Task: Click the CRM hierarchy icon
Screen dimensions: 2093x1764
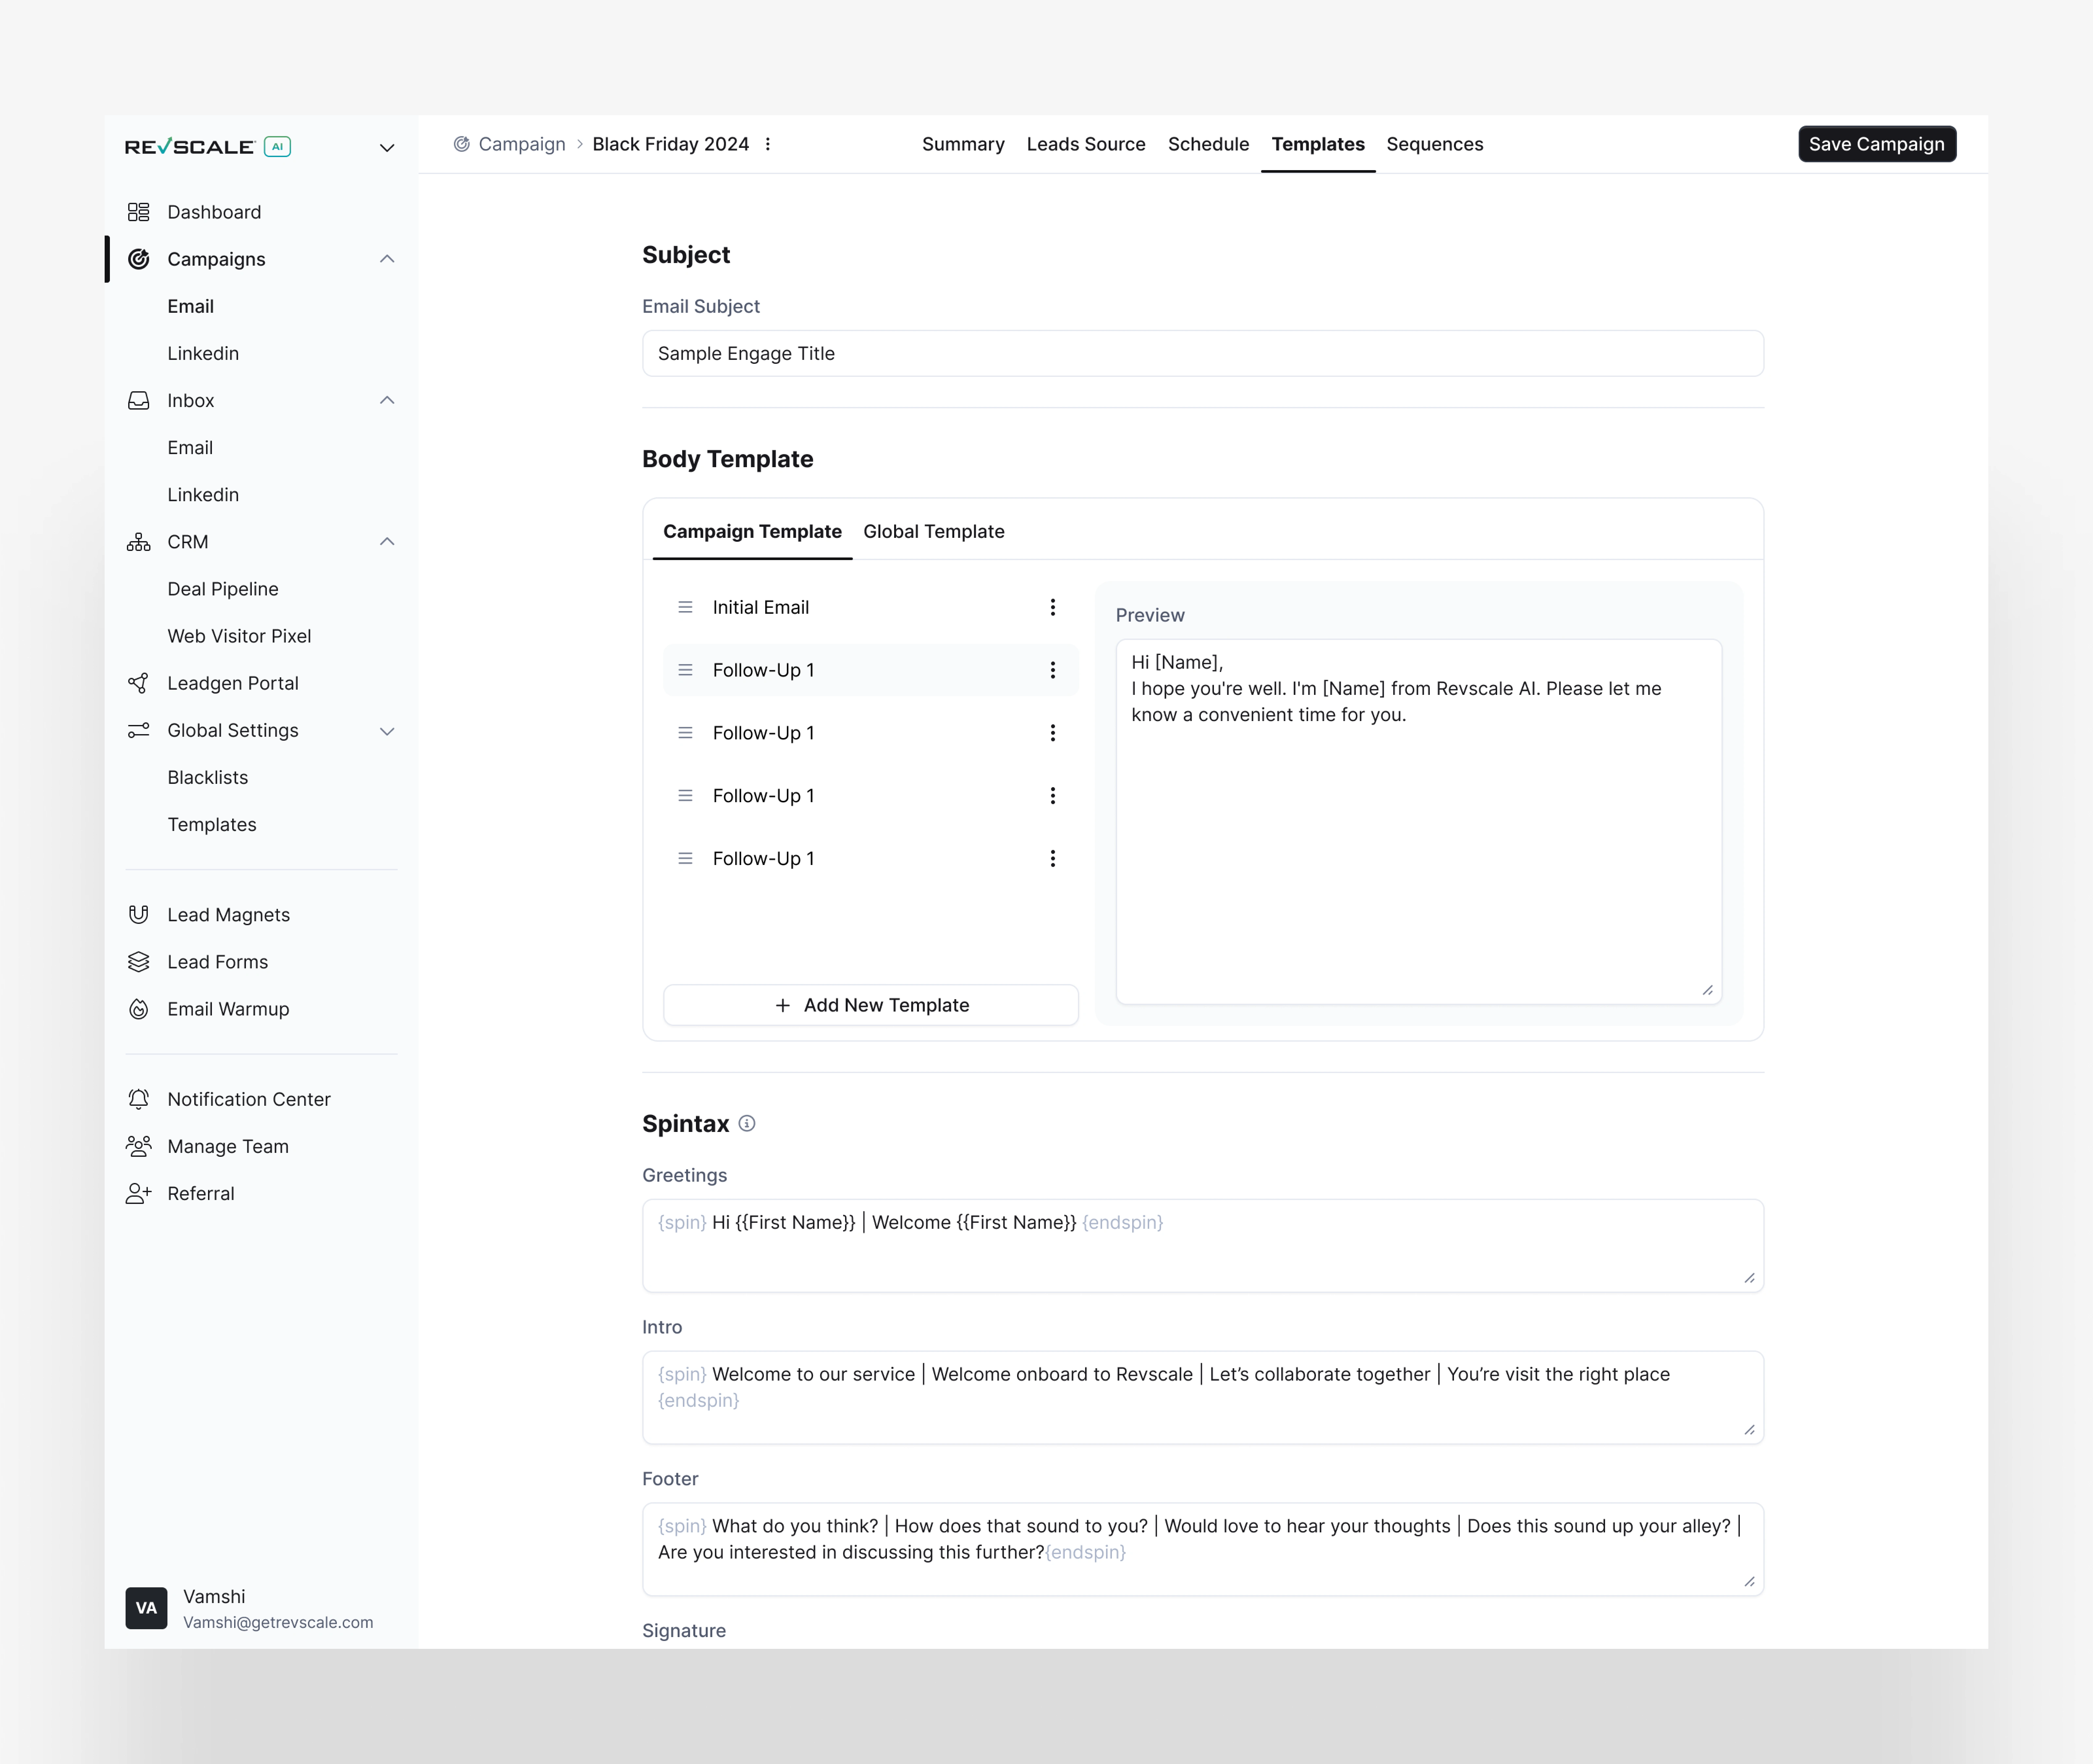Action: (x=139, y=542)
